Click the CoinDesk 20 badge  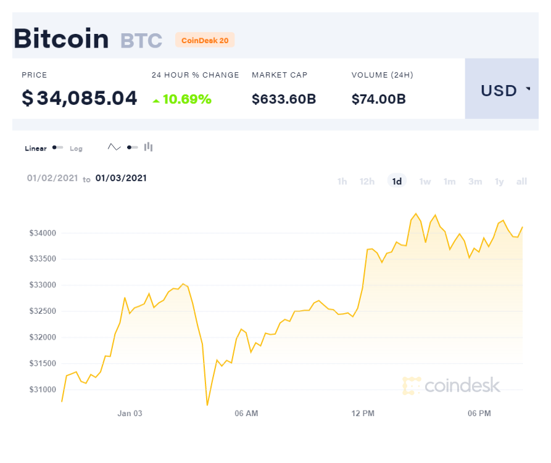click(205, 40)
